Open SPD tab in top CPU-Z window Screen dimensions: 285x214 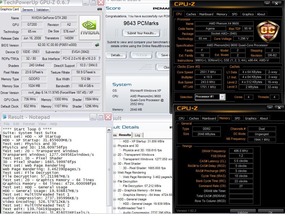coord(234,14)
